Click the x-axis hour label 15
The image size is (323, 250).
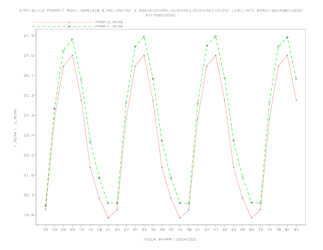pos(90,230)
